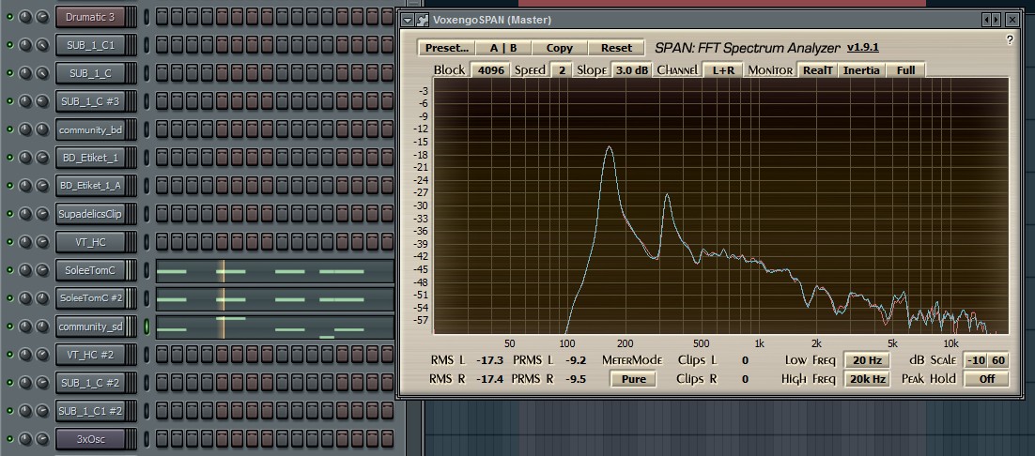Open the MeterMode Pure selector
Screen dimensions: 1035x456
(633, 379)
